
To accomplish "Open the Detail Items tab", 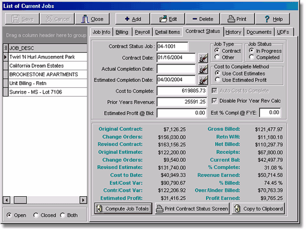I will [x=167, y=32].
